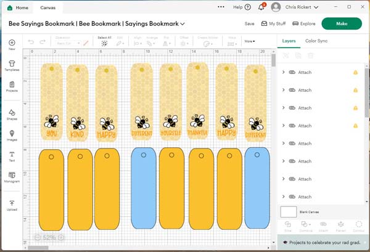Open the Flip dropdown
This screenshot has width=370, height=252.
click(166, 43)
